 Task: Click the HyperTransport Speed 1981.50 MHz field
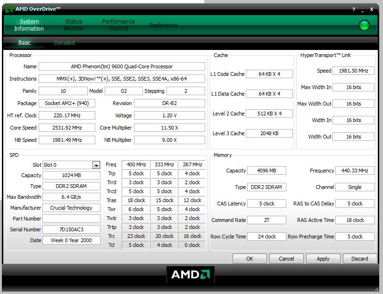353,71
